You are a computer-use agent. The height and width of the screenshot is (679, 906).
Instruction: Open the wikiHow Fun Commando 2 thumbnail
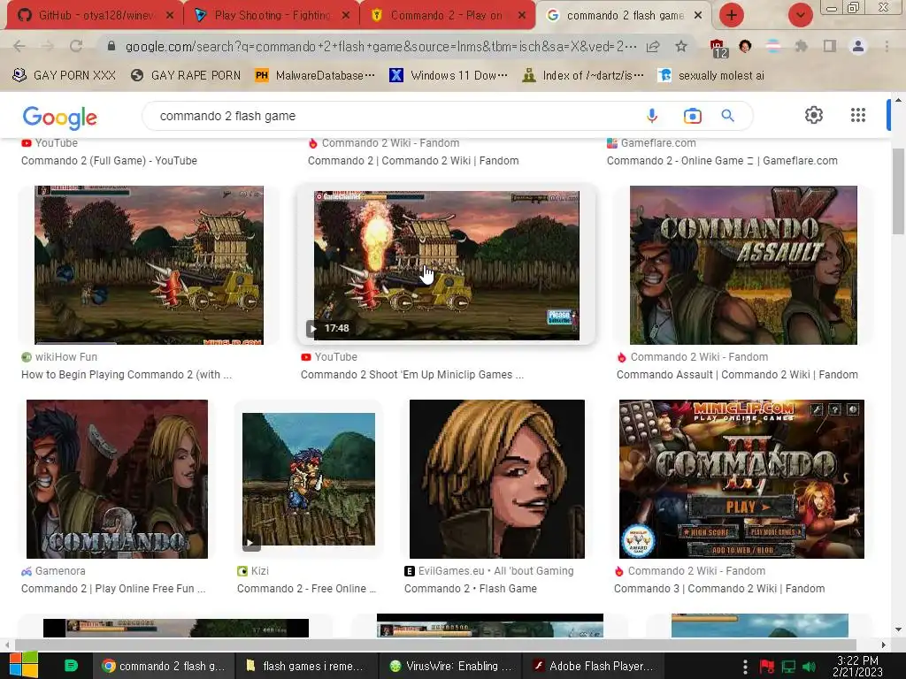[x=149, y=265]
